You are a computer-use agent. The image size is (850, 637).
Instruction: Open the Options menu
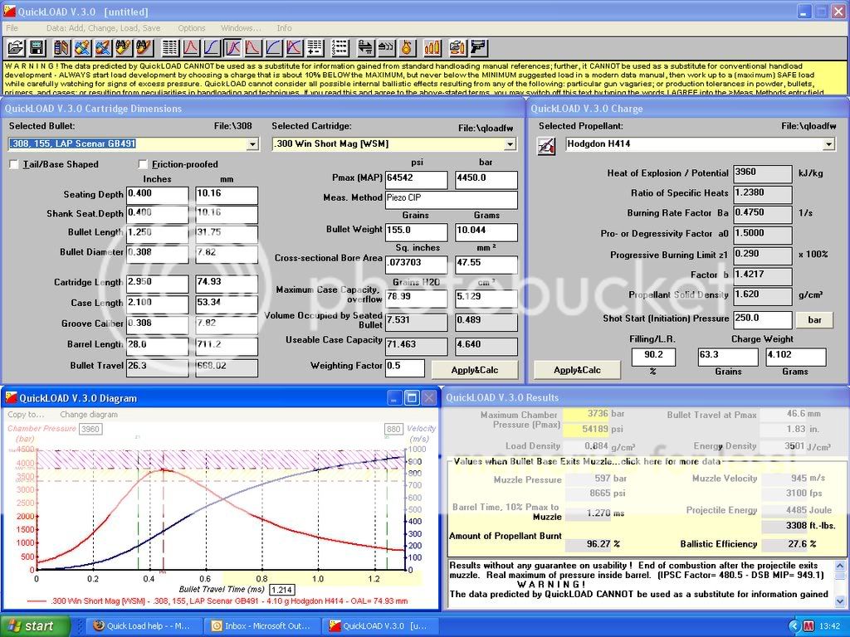[x=192, y=28]
